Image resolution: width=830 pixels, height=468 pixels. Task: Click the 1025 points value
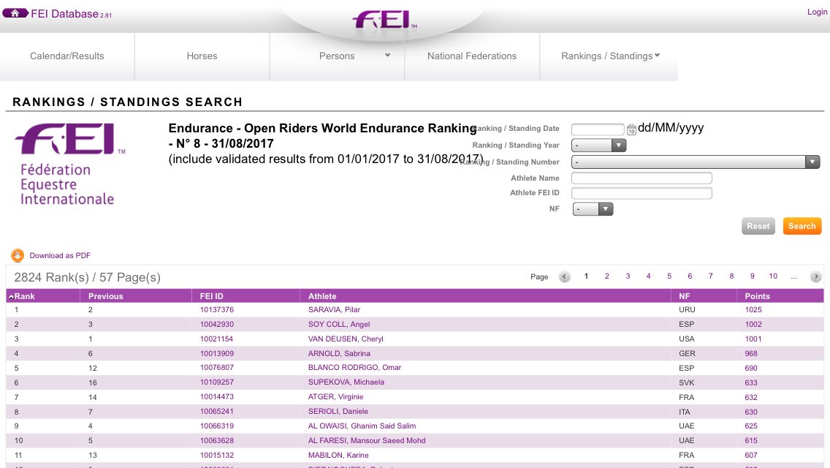point(753,309)
